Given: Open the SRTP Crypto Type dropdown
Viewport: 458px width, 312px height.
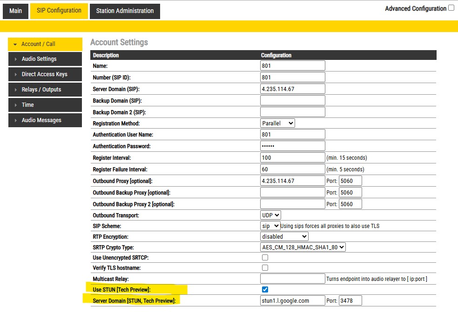Looking at the screenshot, I should click(303, 247).
